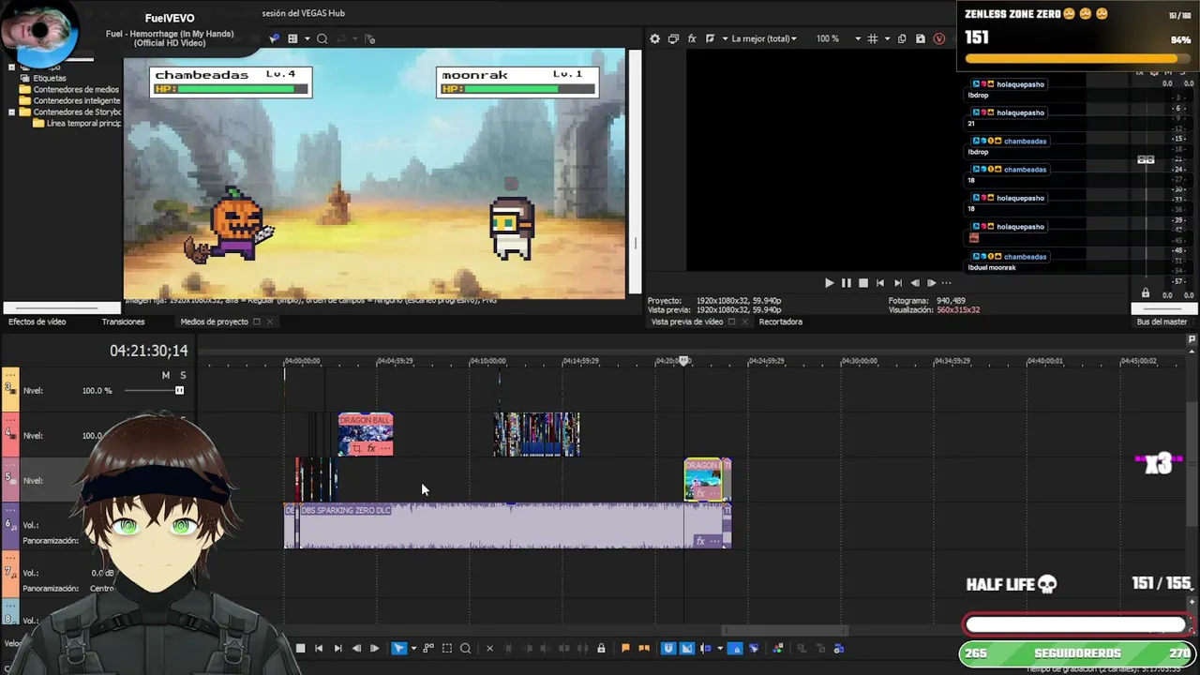Image resolution: width=1200 pixels, height=675 pixels.
Task: Click the stop button in the timeline transport
Action: (300, 648)
